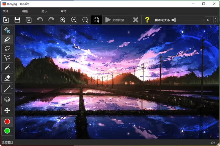Adjust the 魔术笔大小 slider handle
This screenshot has height=146, width=220.
click(174, 20)
